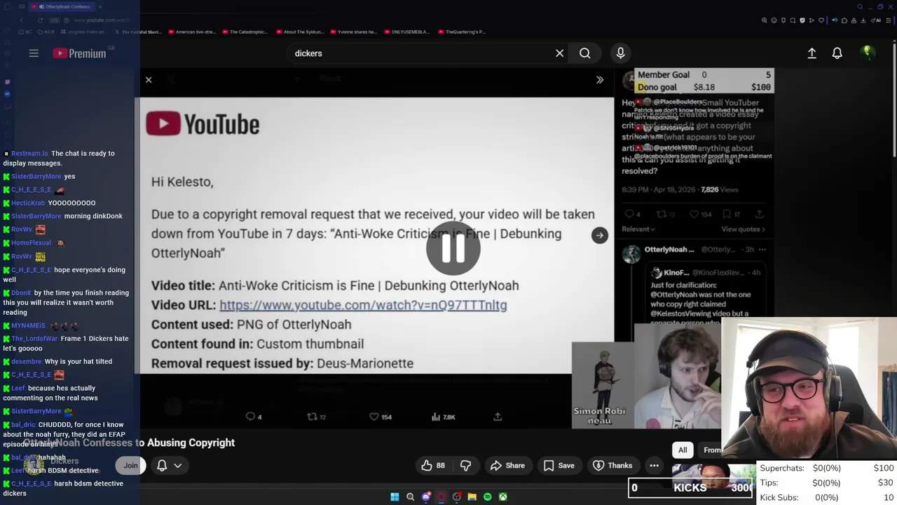Open a new browser tab with plus
This screenshot has width=897, height=505.
pos(100,6)
